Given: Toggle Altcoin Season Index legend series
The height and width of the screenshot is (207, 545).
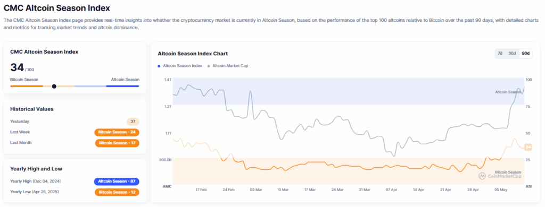Looking at the screenshot, I should click(180, 65).
